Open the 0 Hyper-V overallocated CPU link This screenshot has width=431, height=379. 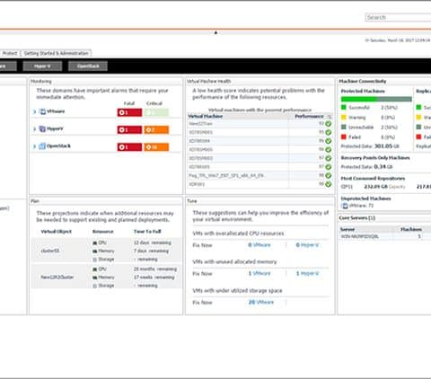(x=307, y=245)
